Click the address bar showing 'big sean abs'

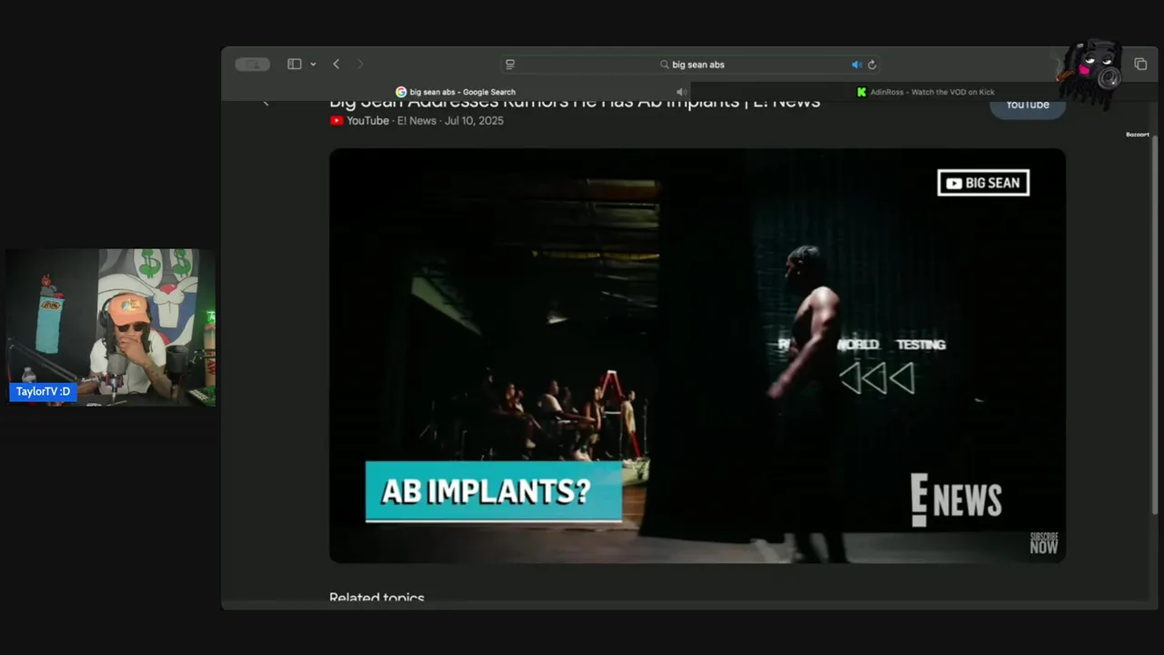click(692, 65)
